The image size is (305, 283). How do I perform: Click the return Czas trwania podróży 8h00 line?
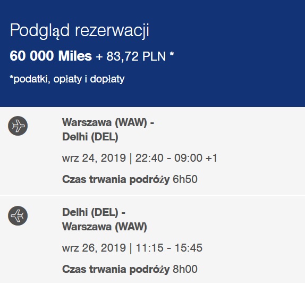pos(130,269)
